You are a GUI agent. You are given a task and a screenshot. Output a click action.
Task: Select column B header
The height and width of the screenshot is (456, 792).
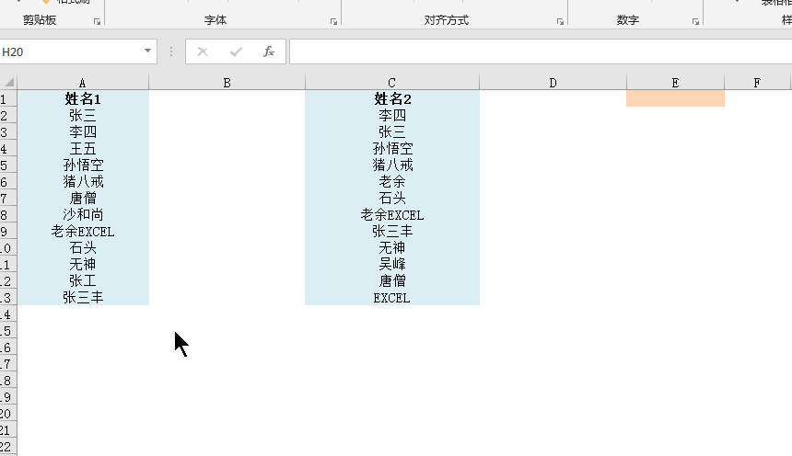point(227,82)
